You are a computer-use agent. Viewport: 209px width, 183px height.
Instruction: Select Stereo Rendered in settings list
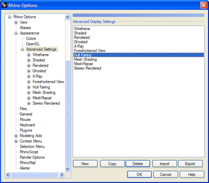[139, 68]
